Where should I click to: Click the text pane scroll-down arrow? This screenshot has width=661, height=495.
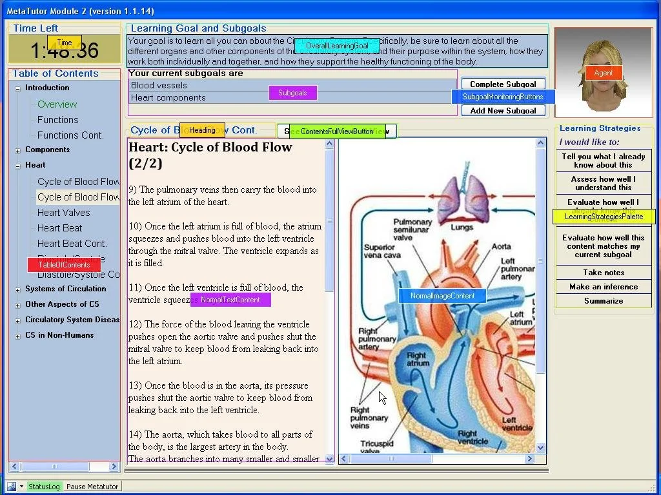click(330, 459)
